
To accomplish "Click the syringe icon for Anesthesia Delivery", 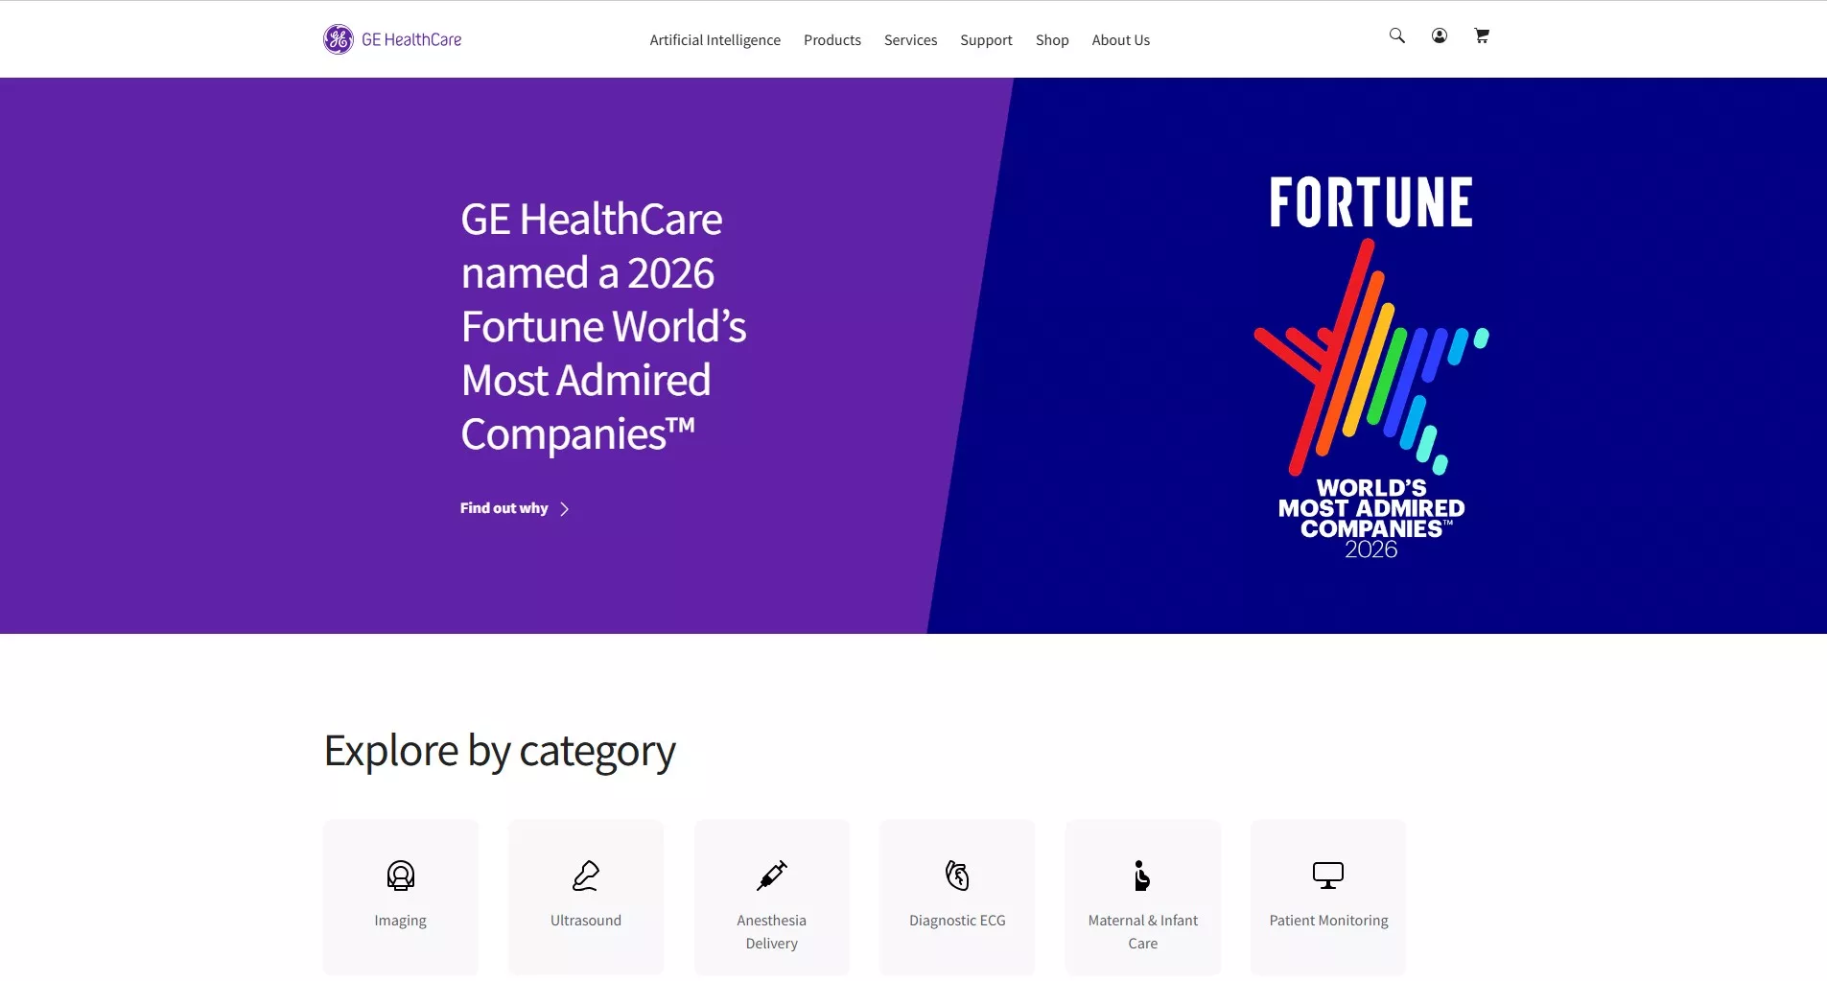I will pyautogui.click(x=771, y=876).
